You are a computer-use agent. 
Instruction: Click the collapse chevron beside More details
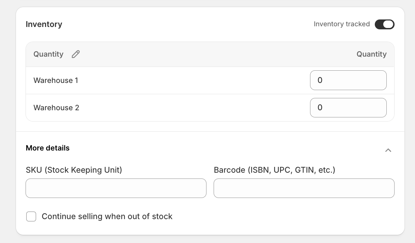tap(388, 150)
